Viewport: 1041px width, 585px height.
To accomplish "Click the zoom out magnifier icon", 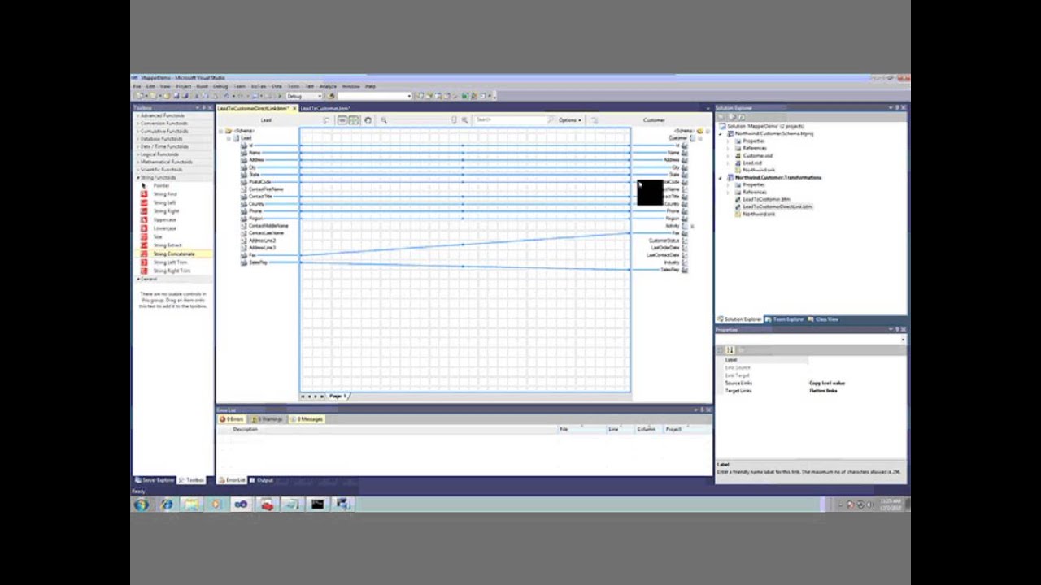I will (384, 120).
